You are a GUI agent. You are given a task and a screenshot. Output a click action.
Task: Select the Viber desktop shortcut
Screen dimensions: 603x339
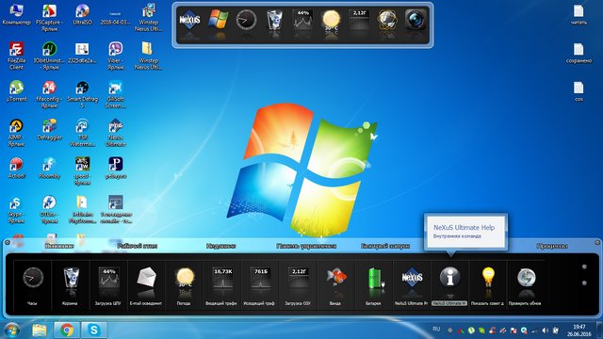(115, 56)
